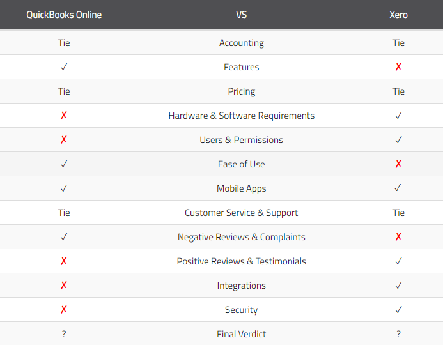Click Xero checkmark for Positive Reviews

[x=398, y=261]
